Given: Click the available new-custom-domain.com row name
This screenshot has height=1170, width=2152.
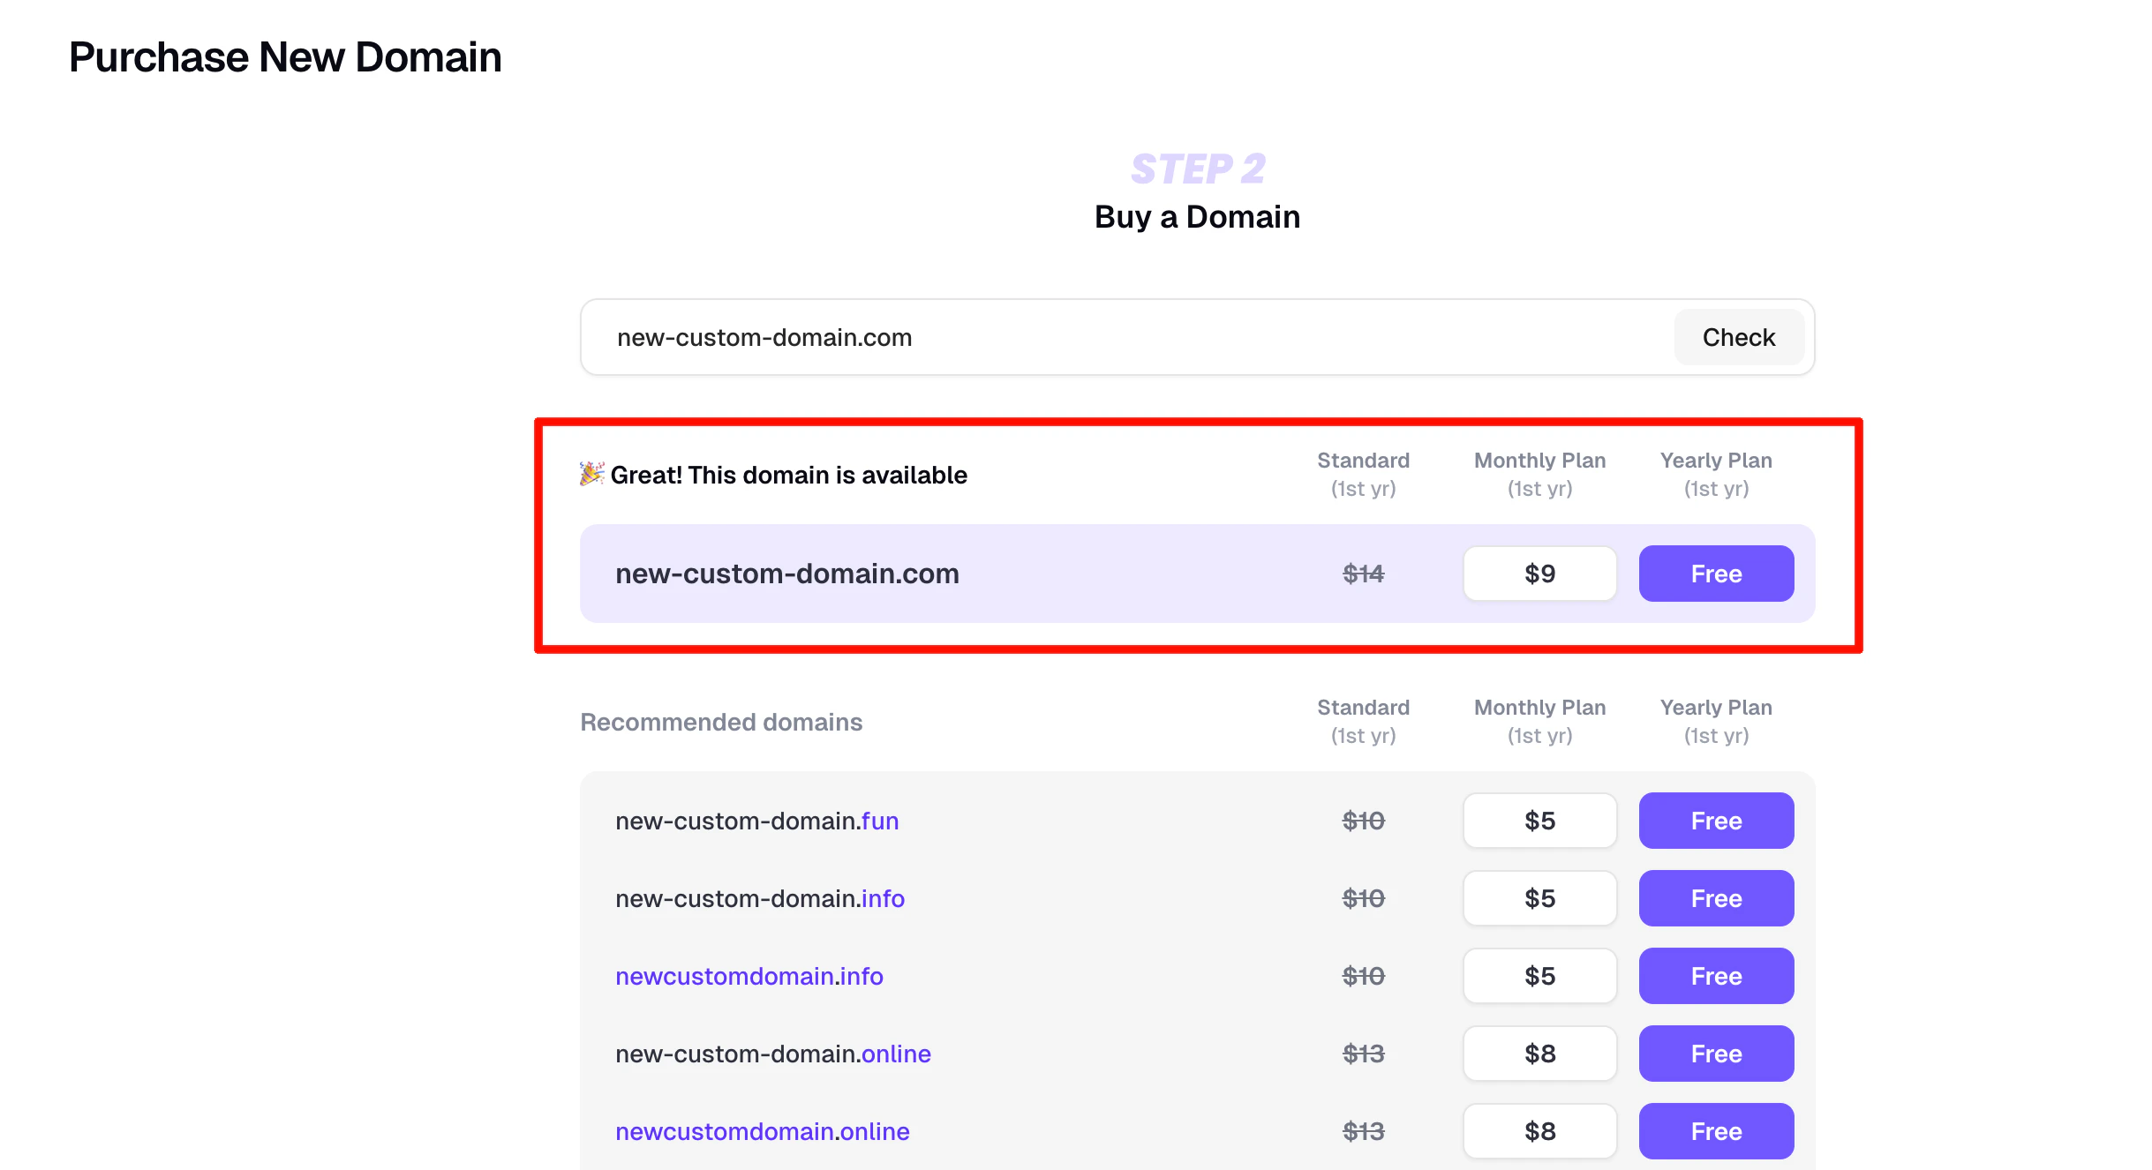Looking at the screenshot, I should (786, 574).
